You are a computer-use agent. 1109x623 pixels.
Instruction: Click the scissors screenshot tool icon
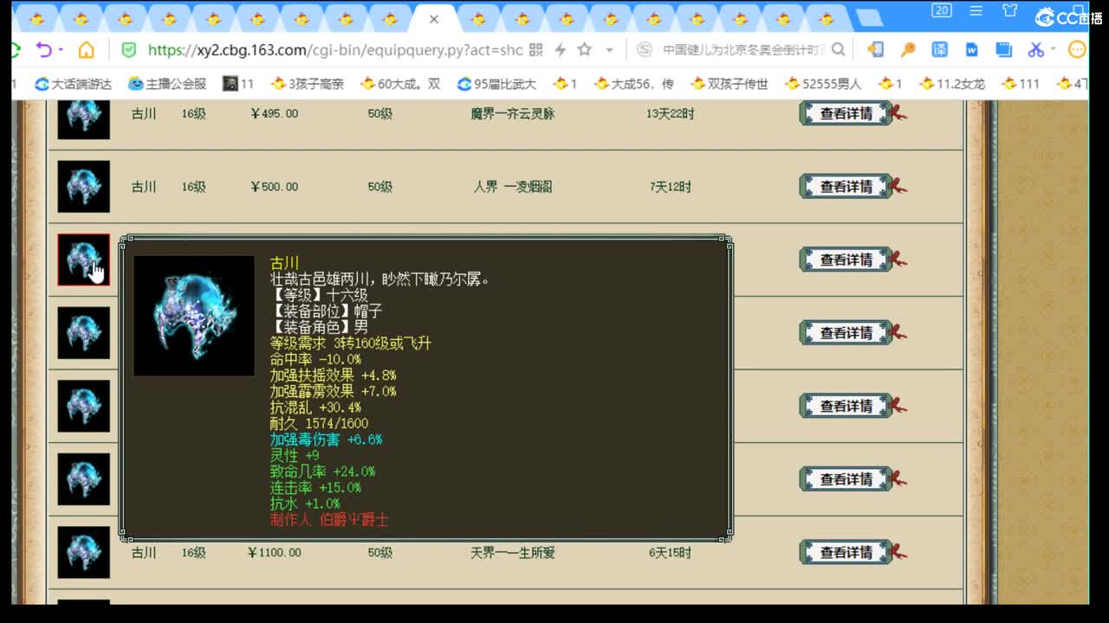[x=1035, y=50]
